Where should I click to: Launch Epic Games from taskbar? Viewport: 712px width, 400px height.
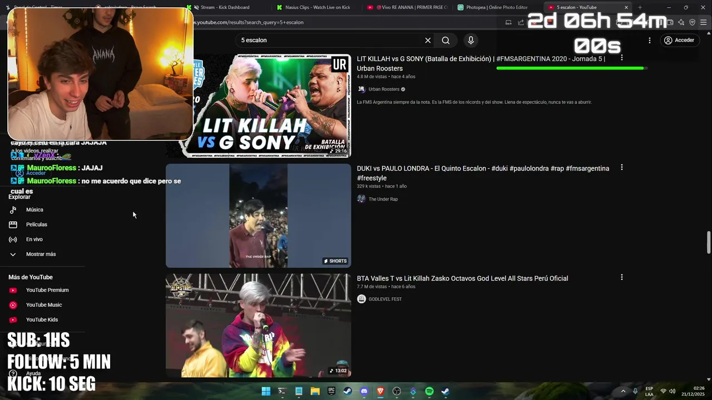tap(332, 391)
